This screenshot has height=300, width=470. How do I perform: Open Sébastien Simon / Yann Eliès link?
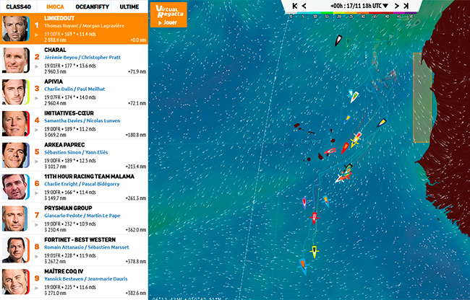76,152
